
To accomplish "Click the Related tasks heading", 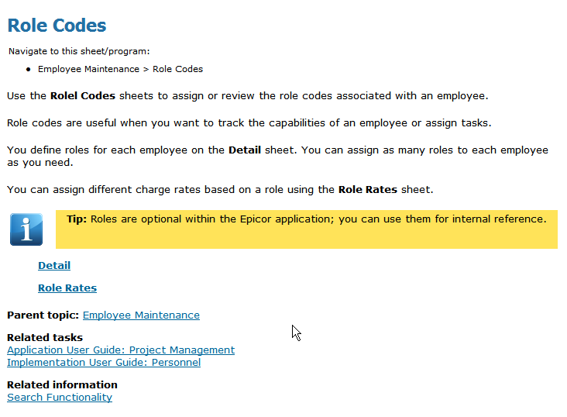I will [x=45, y=338].
